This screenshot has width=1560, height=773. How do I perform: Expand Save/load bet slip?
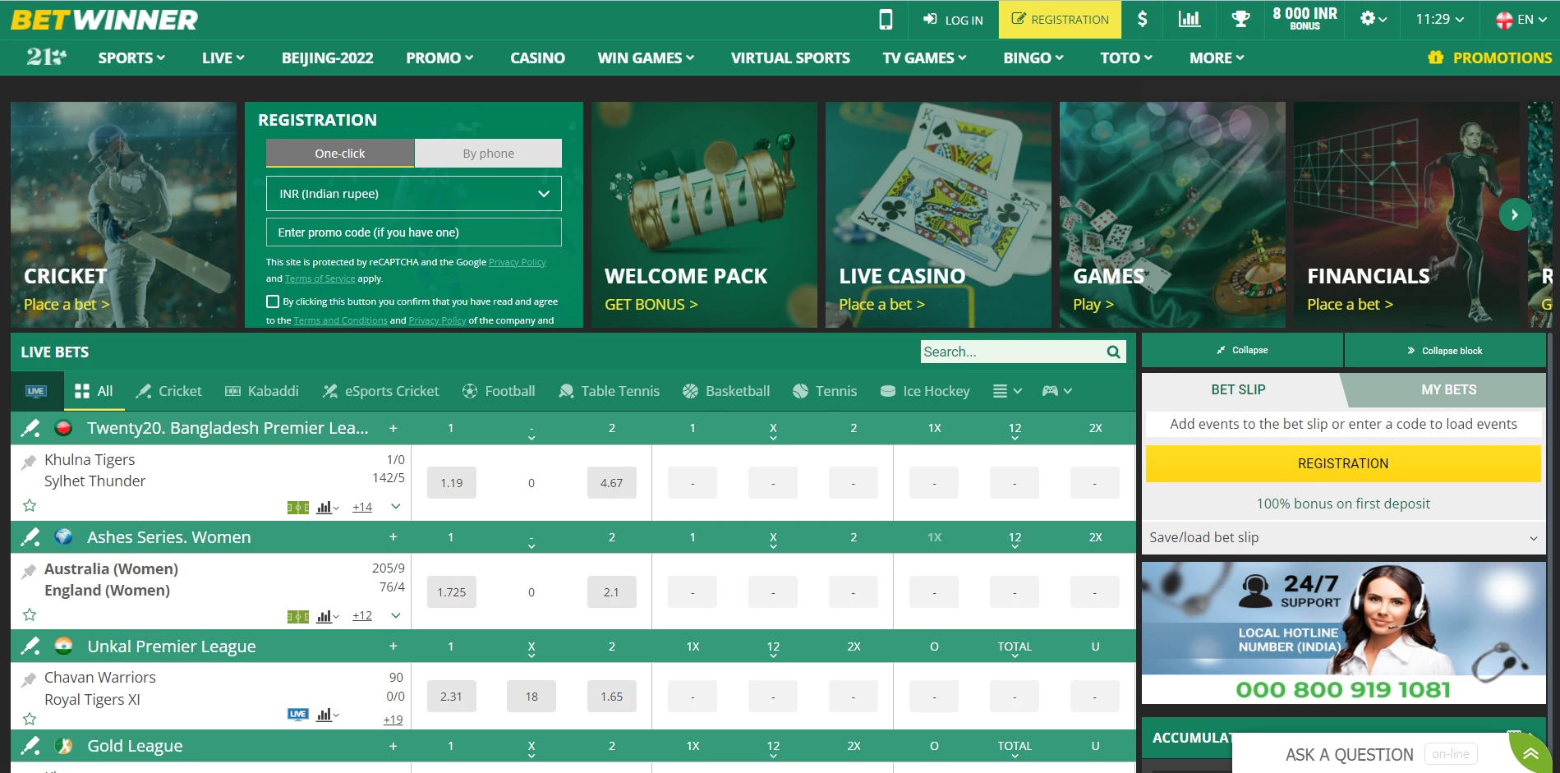pyautogui.click(x=1343, y=537)
